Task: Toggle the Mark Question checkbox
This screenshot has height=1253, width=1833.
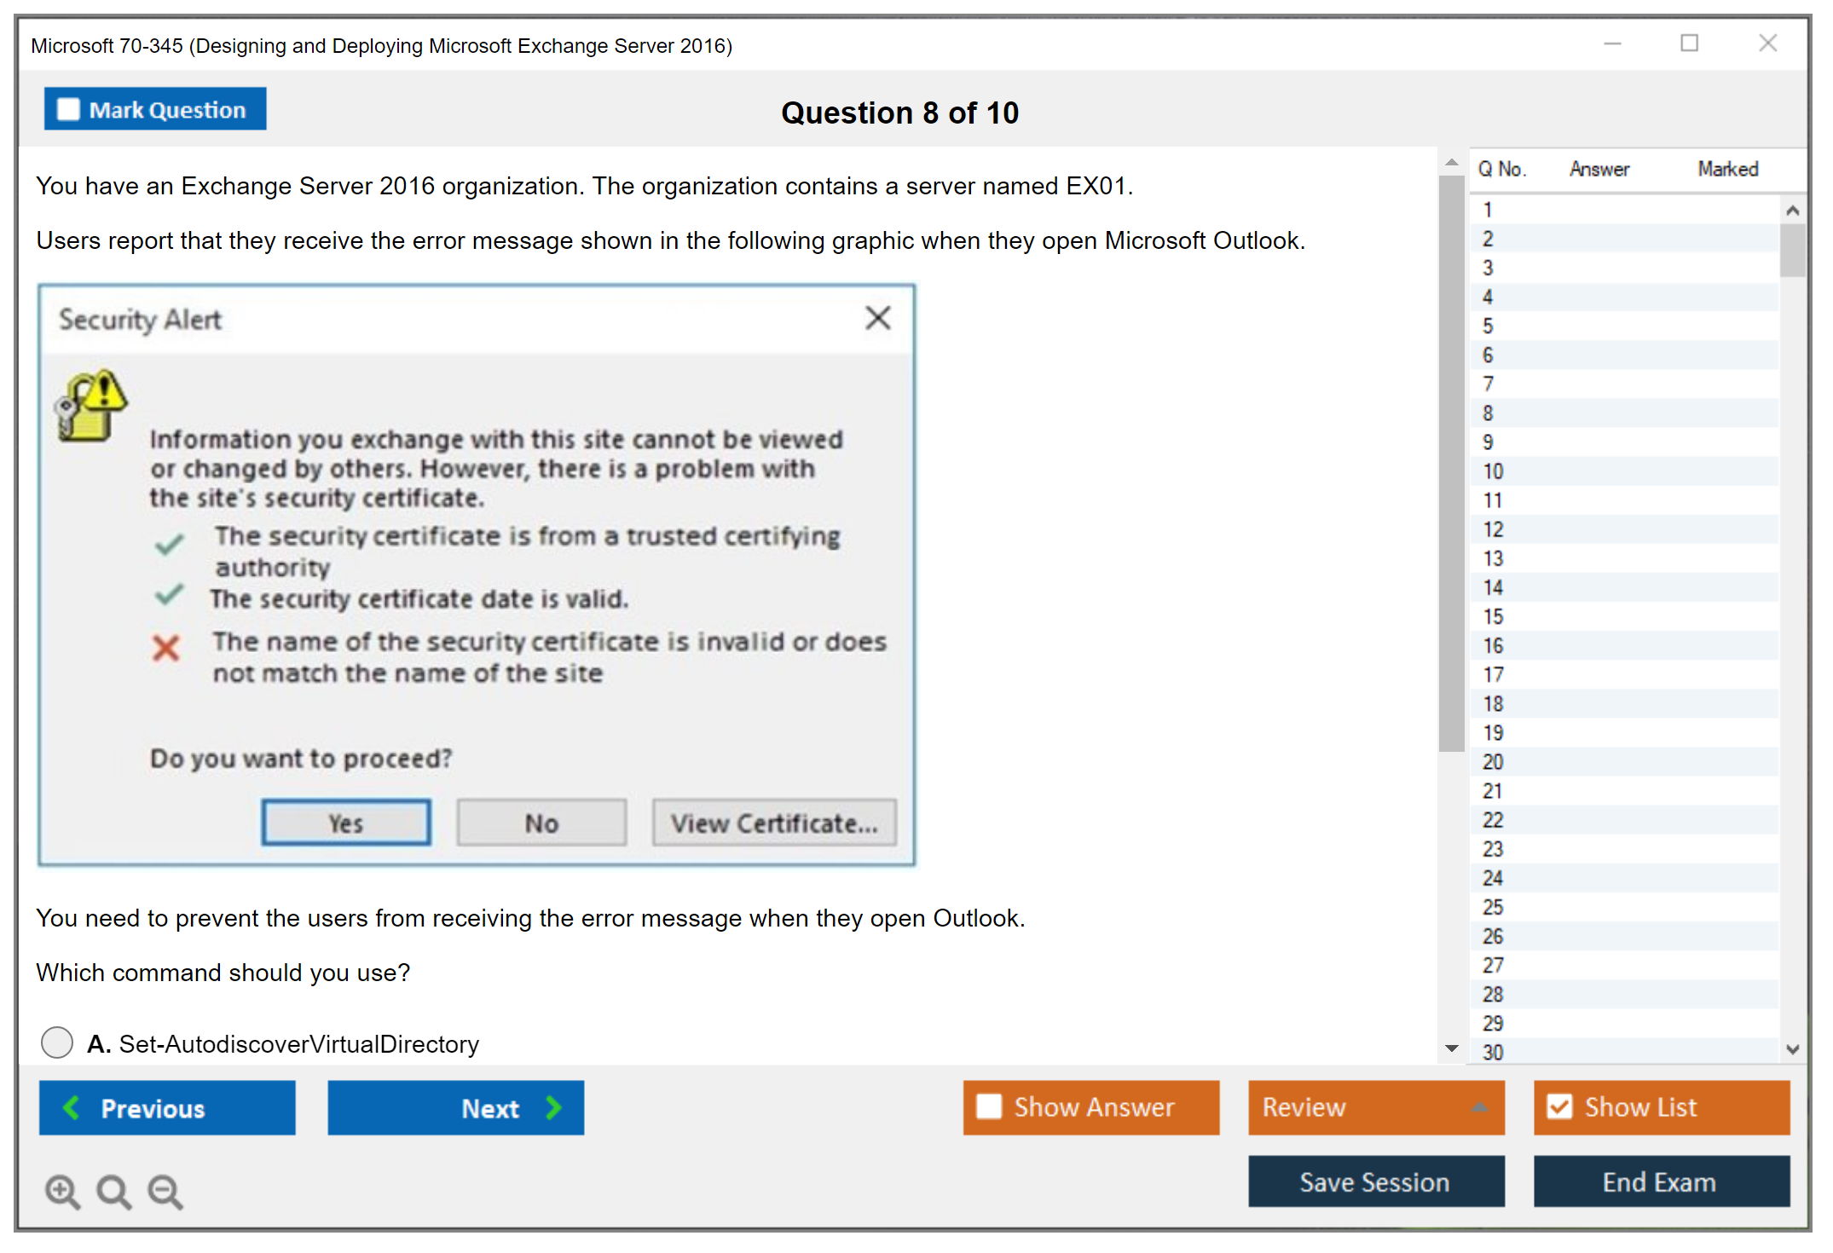Action: pyautogui.click(x=68, y=109)
